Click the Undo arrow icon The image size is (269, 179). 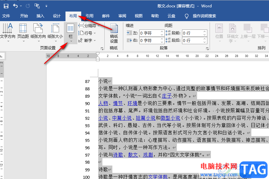15,6
